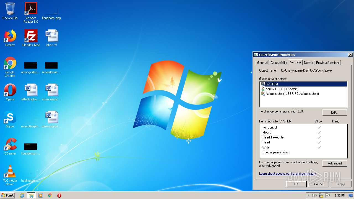Switch to the Compatibility tab
The height and width of the screenshot is (199, 354).
click(x=279, y=63)
